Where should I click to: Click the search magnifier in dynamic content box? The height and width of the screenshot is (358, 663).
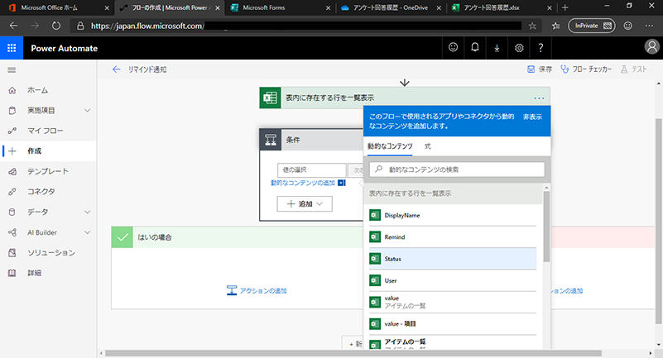(378, 169)
